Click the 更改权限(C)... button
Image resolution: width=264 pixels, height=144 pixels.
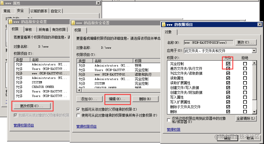point(32,106)
